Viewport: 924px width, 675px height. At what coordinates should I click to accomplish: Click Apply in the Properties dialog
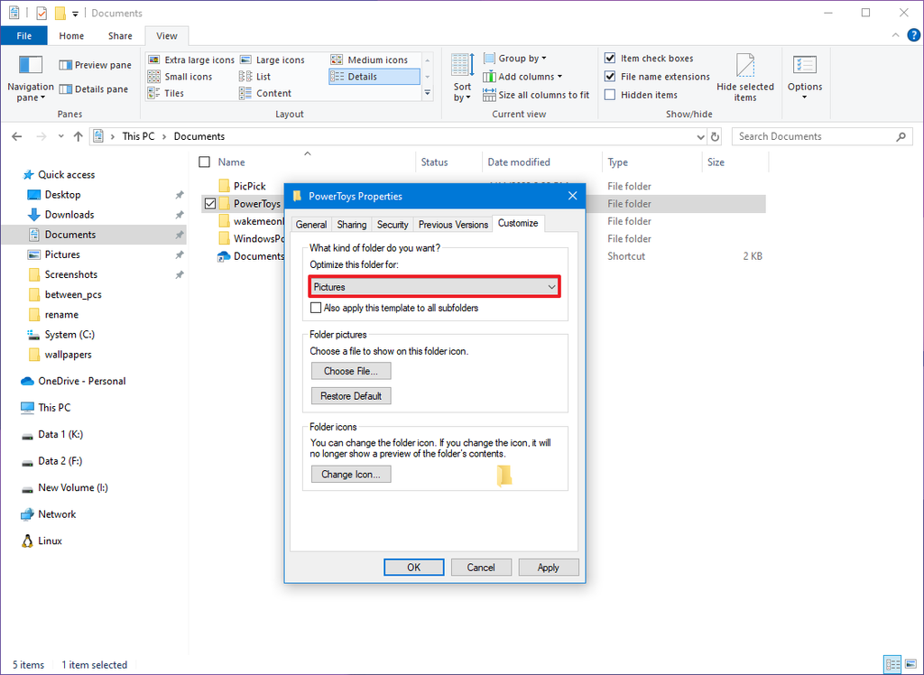[549, 567]
